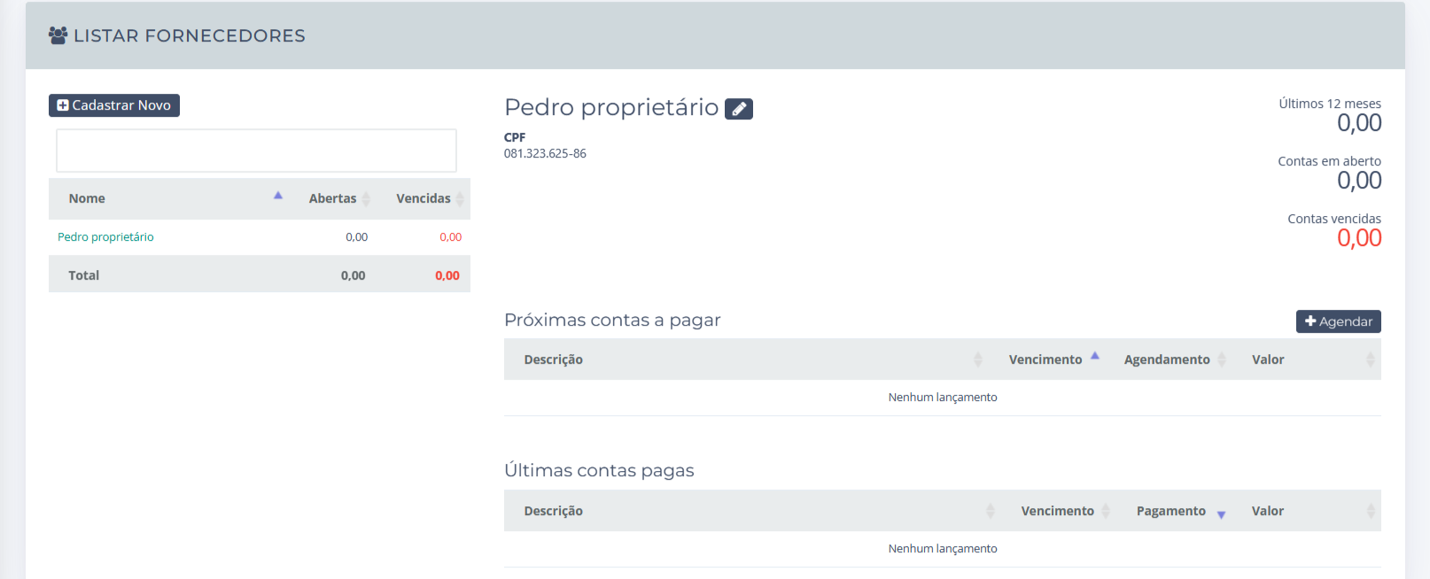Sort upcoming bills by Descrição header
Viewport: 1430px width, 579px height.
tap(553, 359)
